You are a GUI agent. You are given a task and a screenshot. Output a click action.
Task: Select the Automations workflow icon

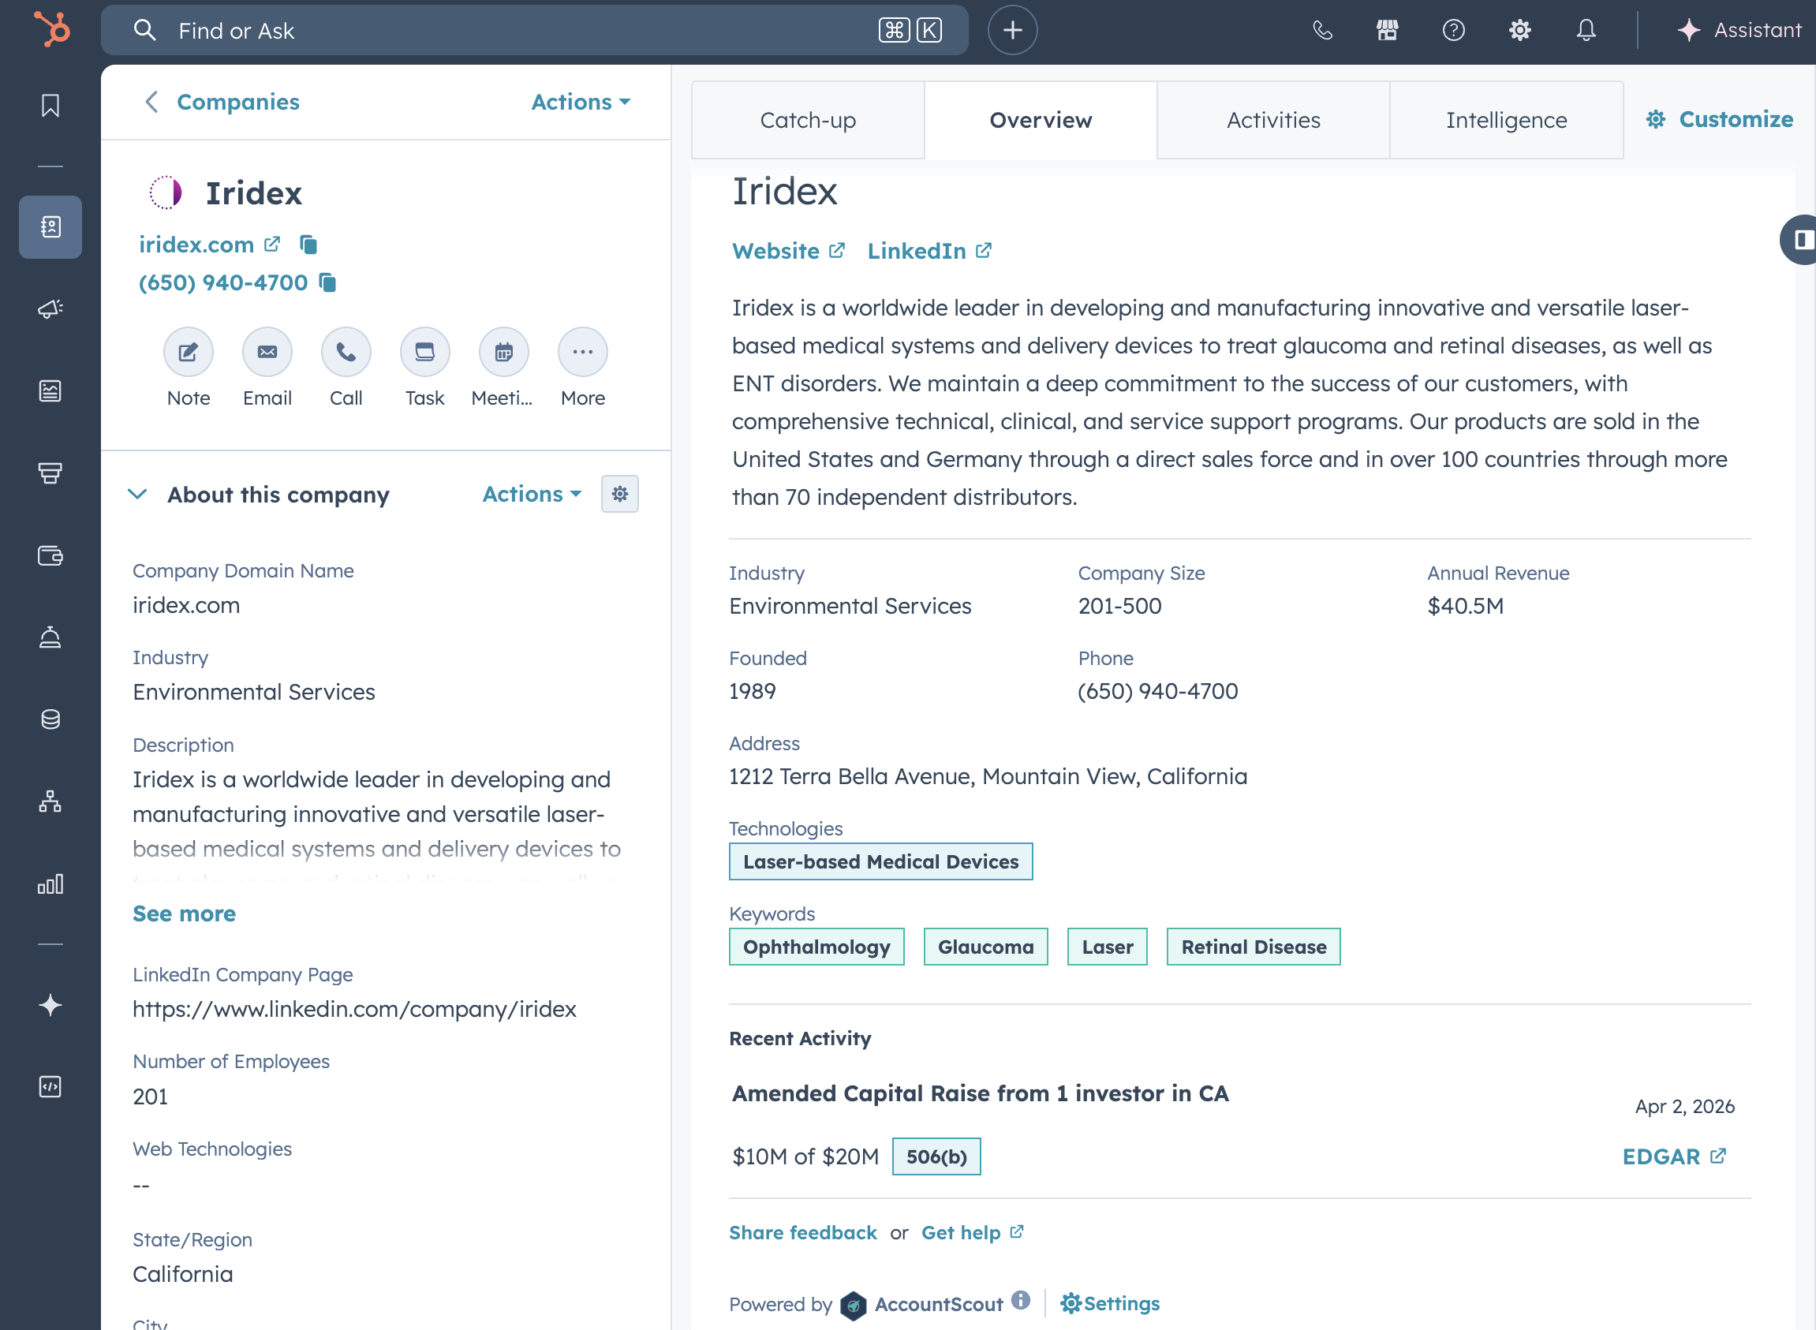coord(50,801)
